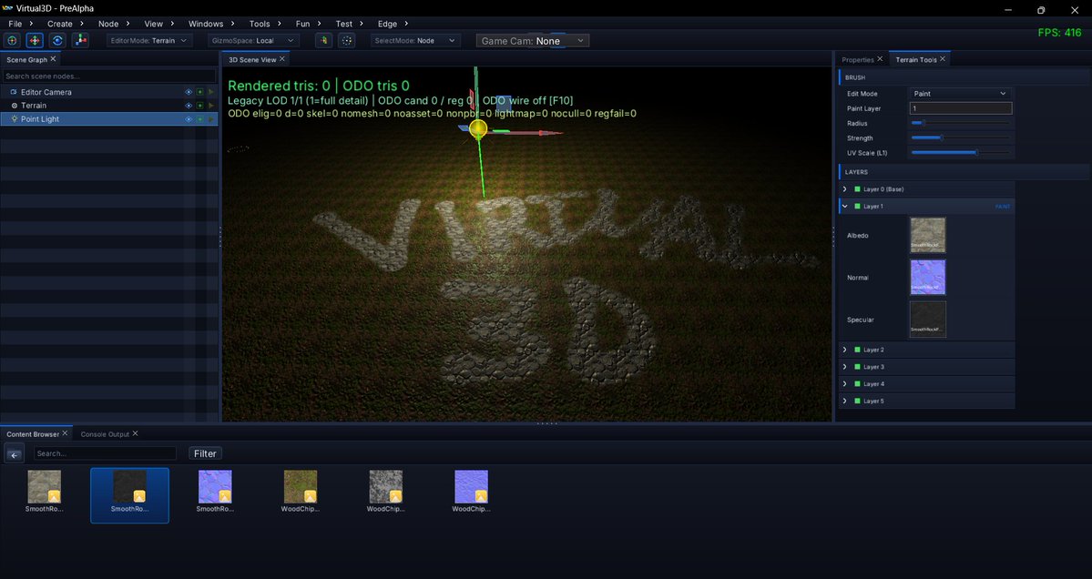
Task: Close the Console Output tab
Action: coord(135,432)
